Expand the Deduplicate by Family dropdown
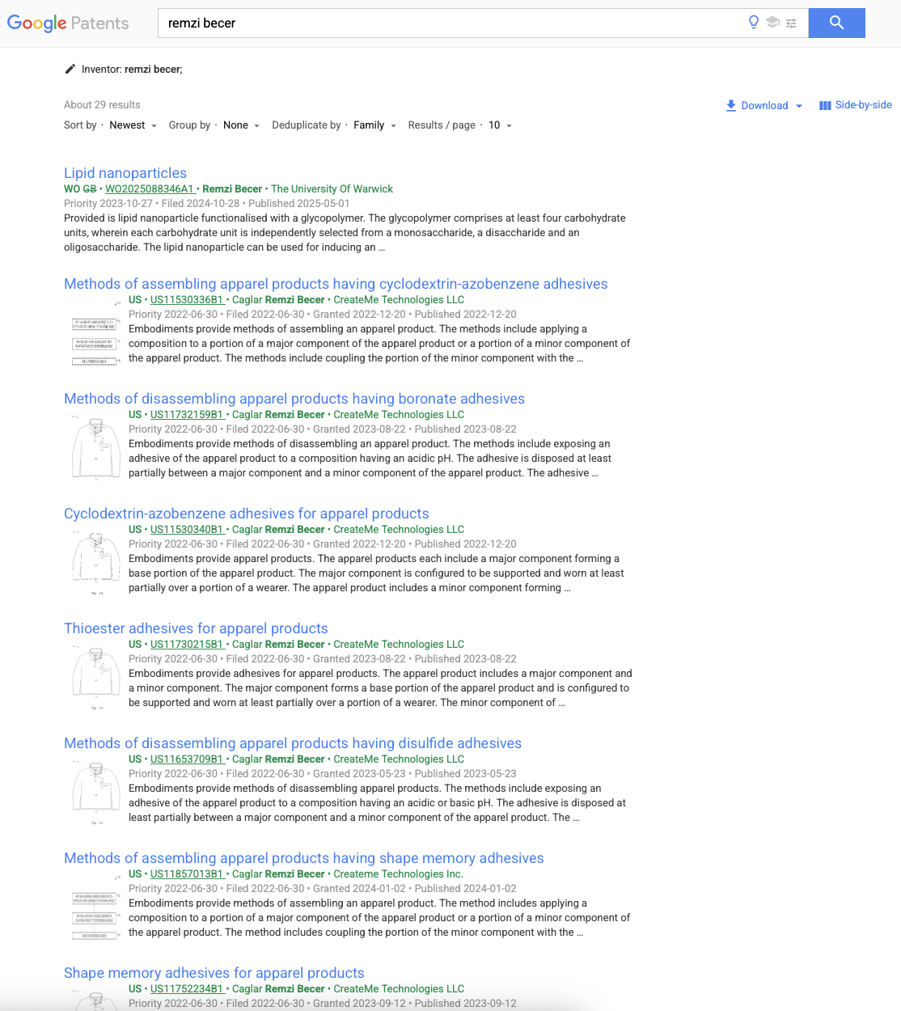 pyautogui.click(x=374, y=125)
